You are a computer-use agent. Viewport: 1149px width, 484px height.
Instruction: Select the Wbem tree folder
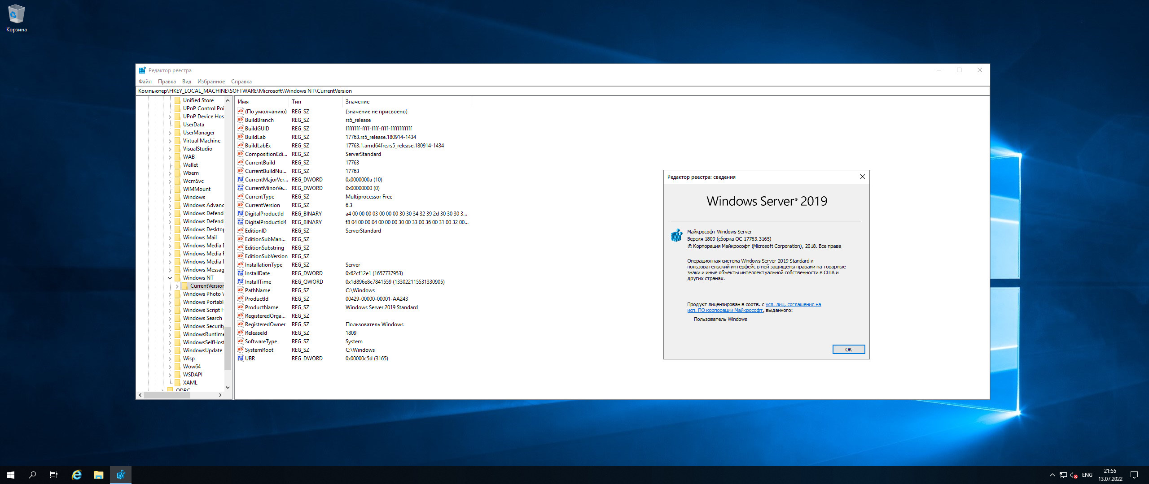click(x=191, y=173)
